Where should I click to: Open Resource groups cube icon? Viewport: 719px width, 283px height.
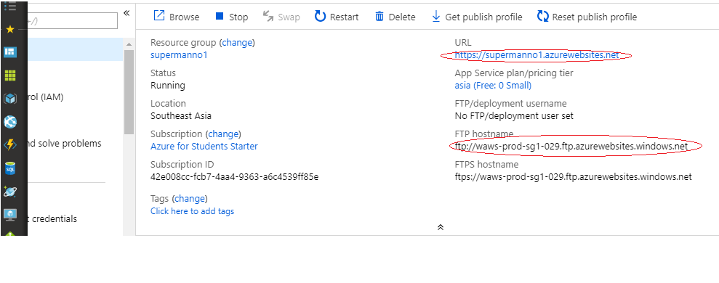(x=10, y=99)
